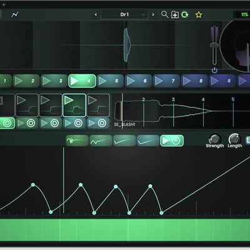Select envelope valley node after second peak
Viewport: 250px width, 250px height.
coord(94,212)
